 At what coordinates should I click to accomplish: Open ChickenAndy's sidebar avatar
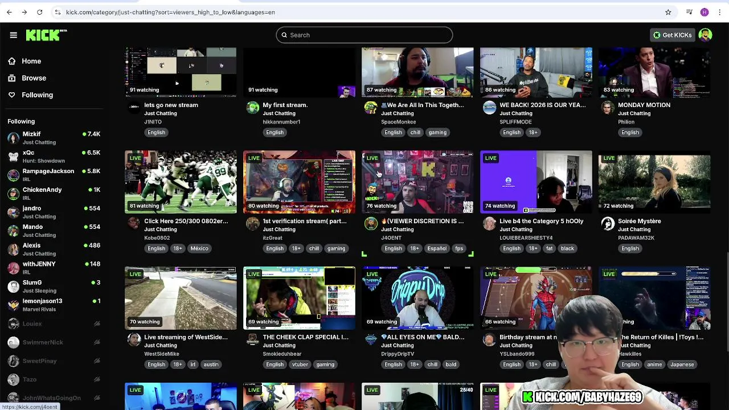pyautogui.click(x=13, y=194)
